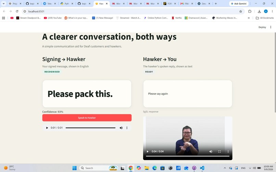This screenshot has width=276, height=172.
Task: Open Visual Studio Code from the taskbar
Action: click(202, 168)
